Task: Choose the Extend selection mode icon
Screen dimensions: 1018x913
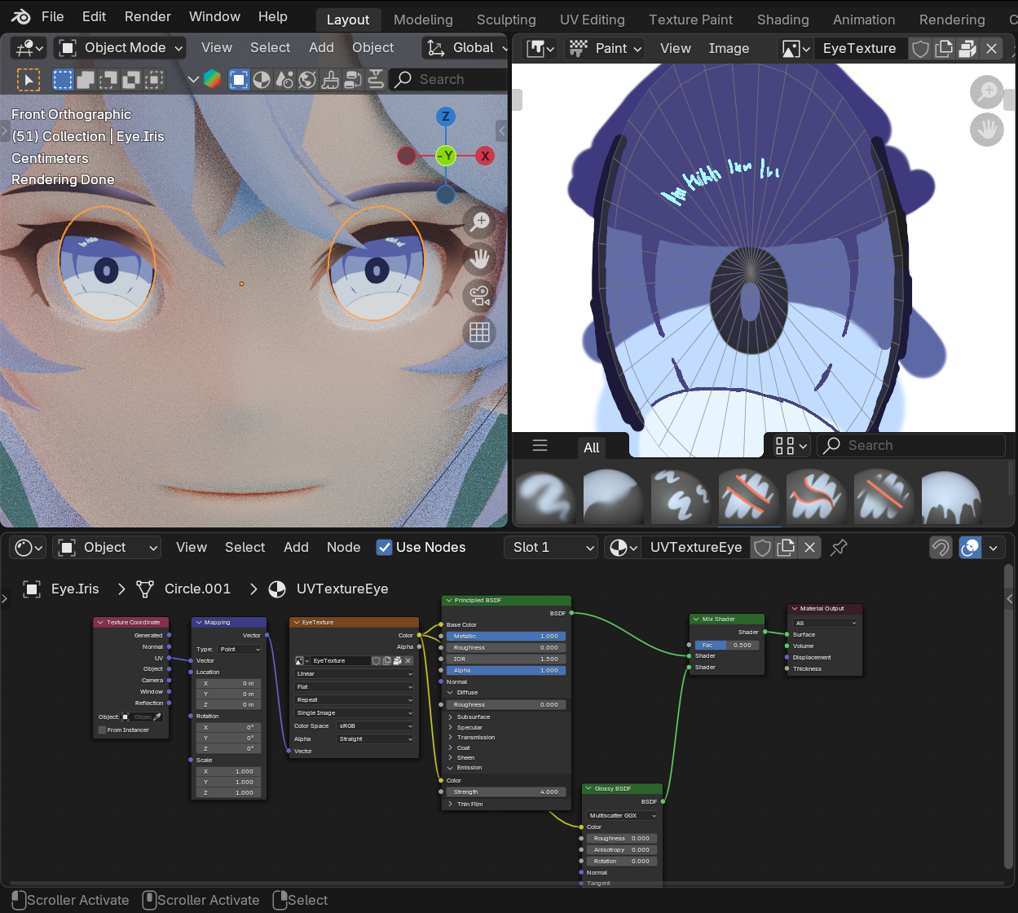Action: coord(86,80)
